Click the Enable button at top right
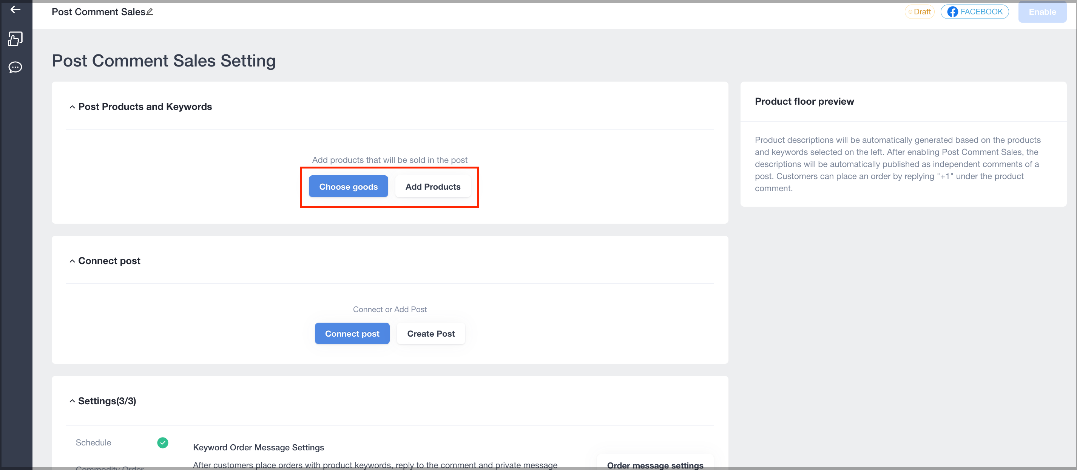Viewport: 1077px width, 470px height. (1042, 12)
